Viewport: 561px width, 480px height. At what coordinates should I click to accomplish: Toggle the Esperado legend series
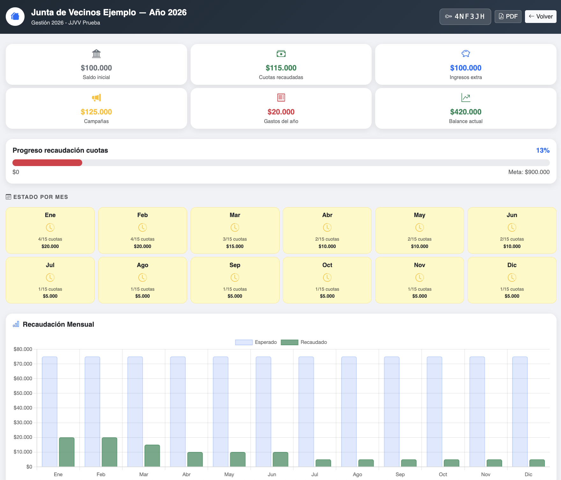[x=256, y=342]
